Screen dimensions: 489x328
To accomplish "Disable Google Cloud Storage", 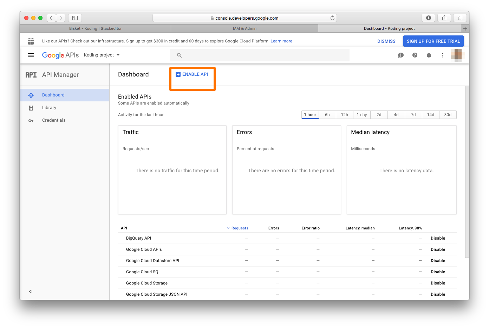I will (438, 283).
